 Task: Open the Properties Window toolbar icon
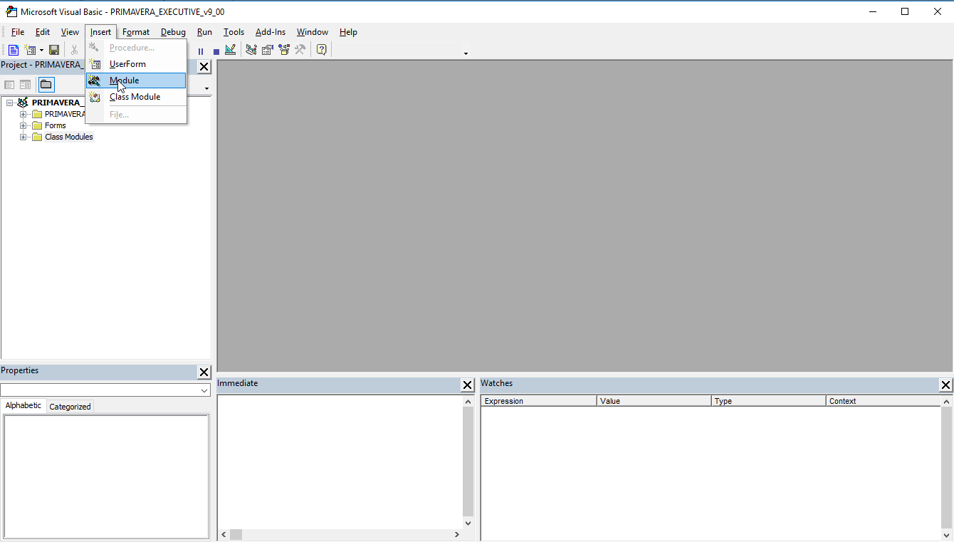pyautogui.click(x=268, y=50)
